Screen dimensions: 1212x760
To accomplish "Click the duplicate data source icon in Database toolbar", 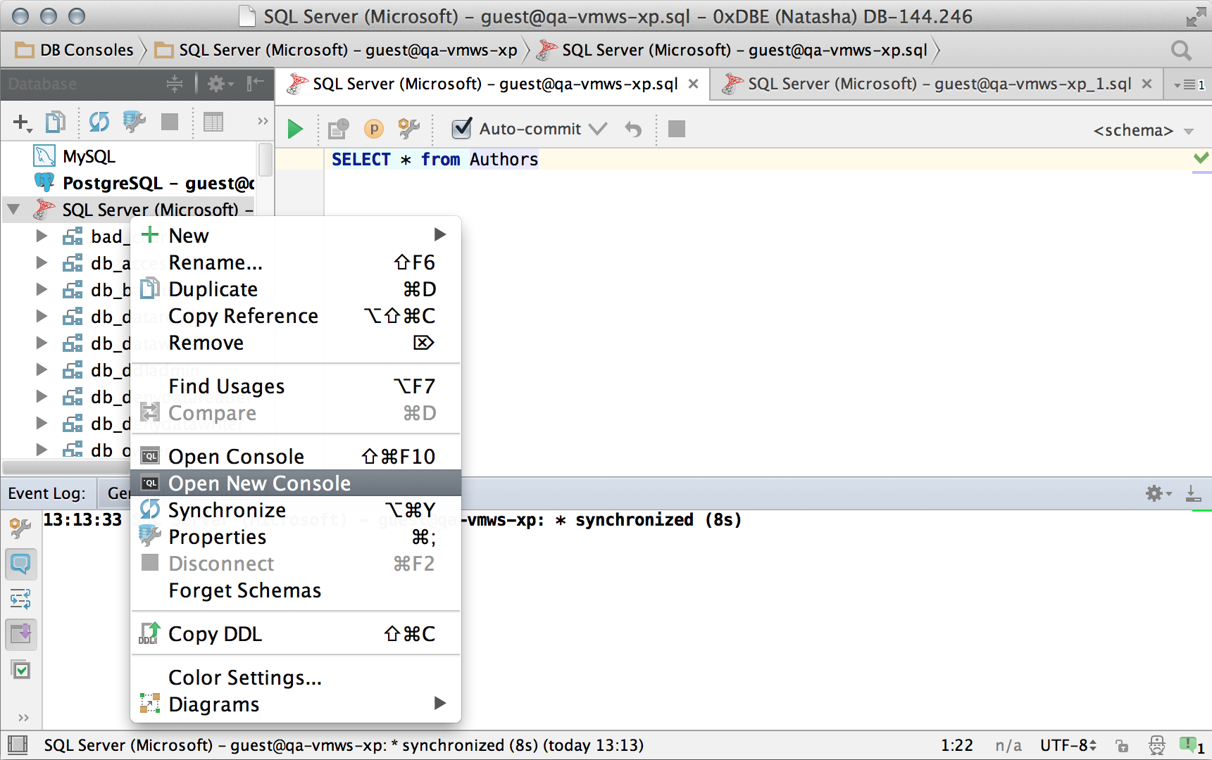I will coord(56,122).
